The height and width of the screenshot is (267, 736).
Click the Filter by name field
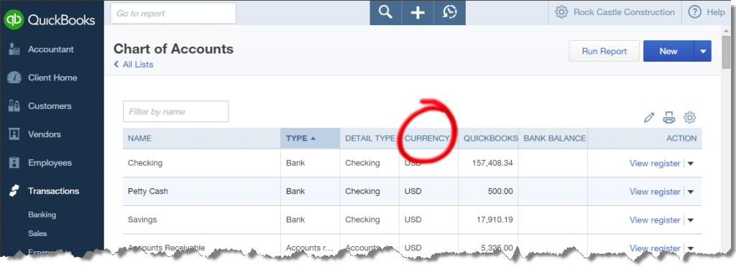pyautogui.click(x=175, y=111)
